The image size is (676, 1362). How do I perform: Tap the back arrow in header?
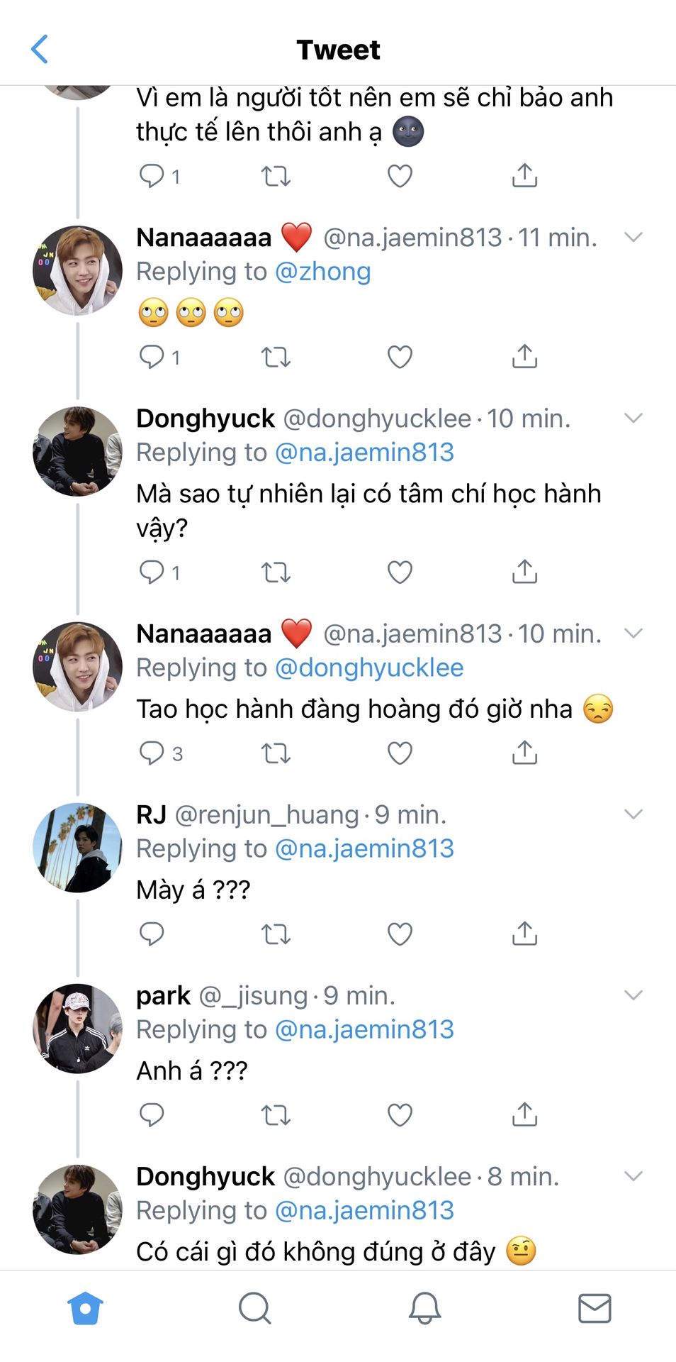[40, 50]
